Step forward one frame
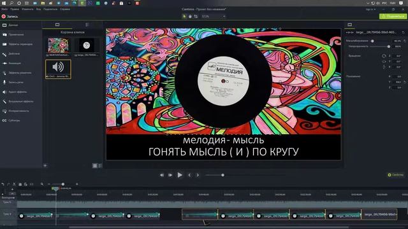Image resolution: width=408 pixels, height=229 pixels. (x=170, y=176)
